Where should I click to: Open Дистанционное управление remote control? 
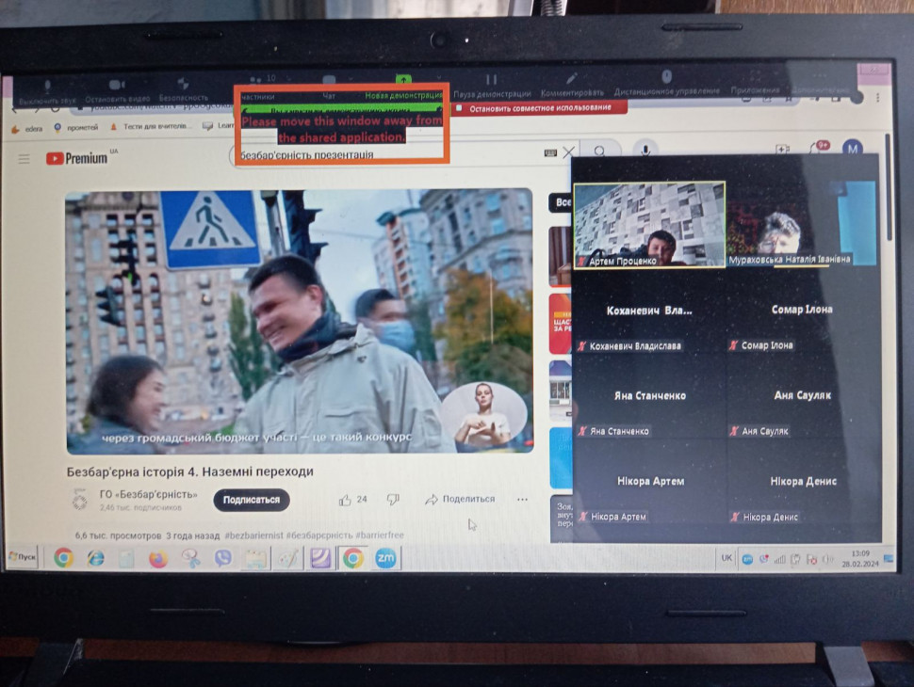click(x=666, y=83)
